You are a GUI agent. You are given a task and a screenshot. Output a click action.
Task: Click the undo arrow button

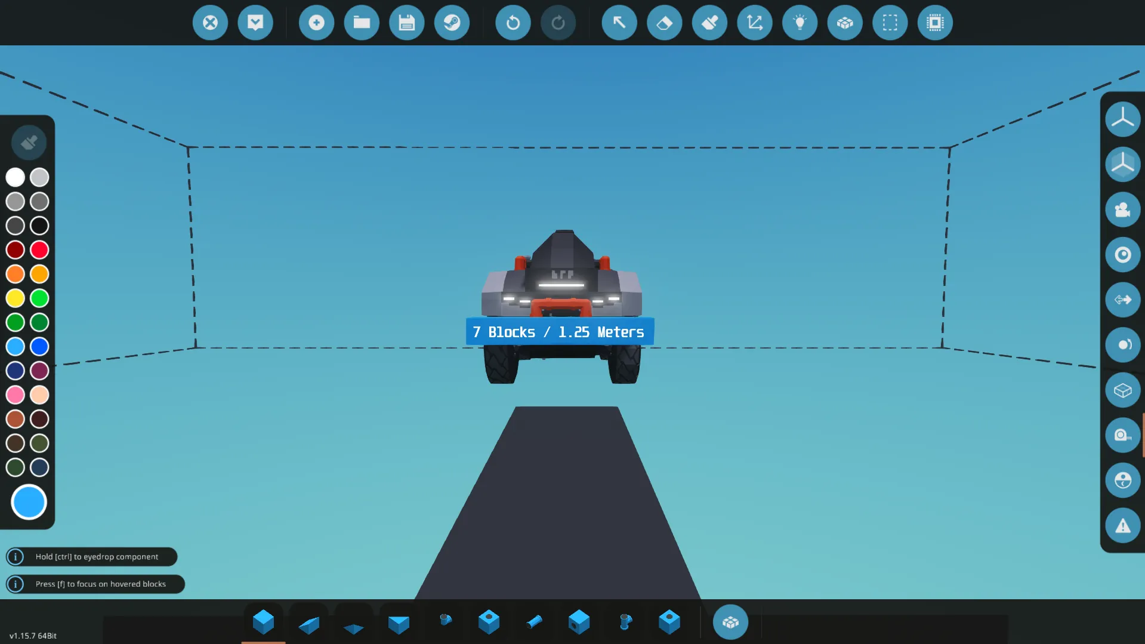tap(513, 23)
